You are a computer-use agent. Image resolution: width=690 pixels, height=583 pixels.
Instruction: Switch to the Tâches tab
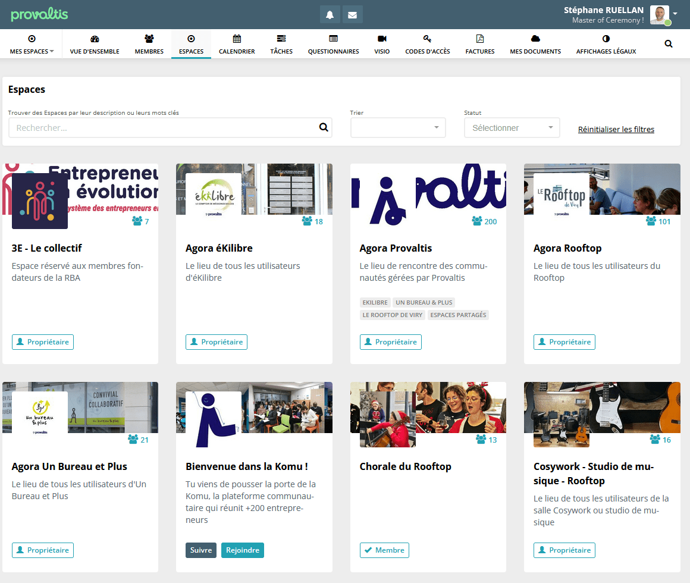pos(281,45)
